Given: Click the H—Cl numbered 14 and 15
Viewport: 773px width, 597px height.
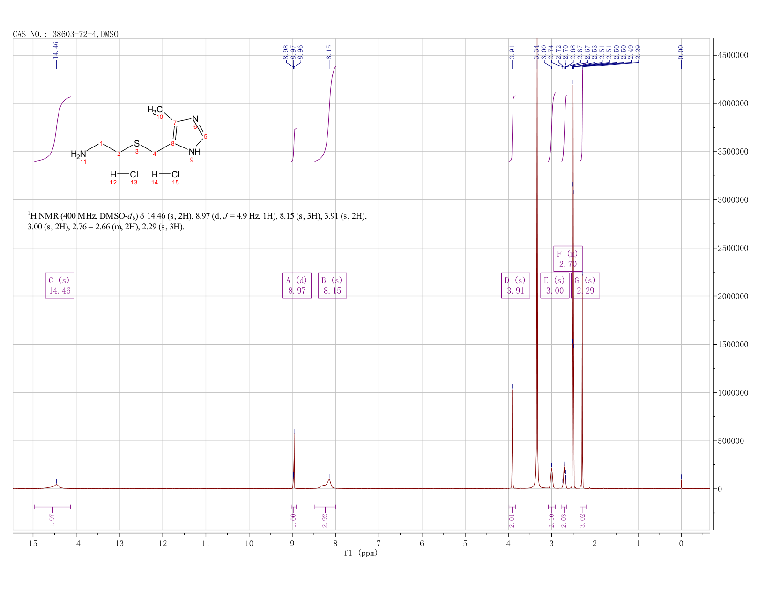Looking at the screenshot, I should click(165, 175).
